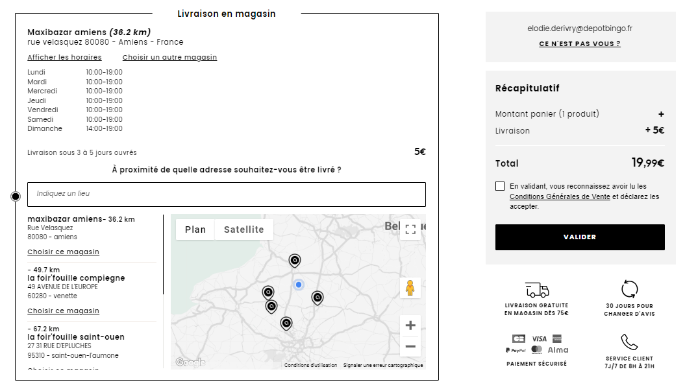Image resolution: width=685 pixels, height=389 pixels.
Task: Click the PayPal payment logo
Action: click(x=516, y=350)
